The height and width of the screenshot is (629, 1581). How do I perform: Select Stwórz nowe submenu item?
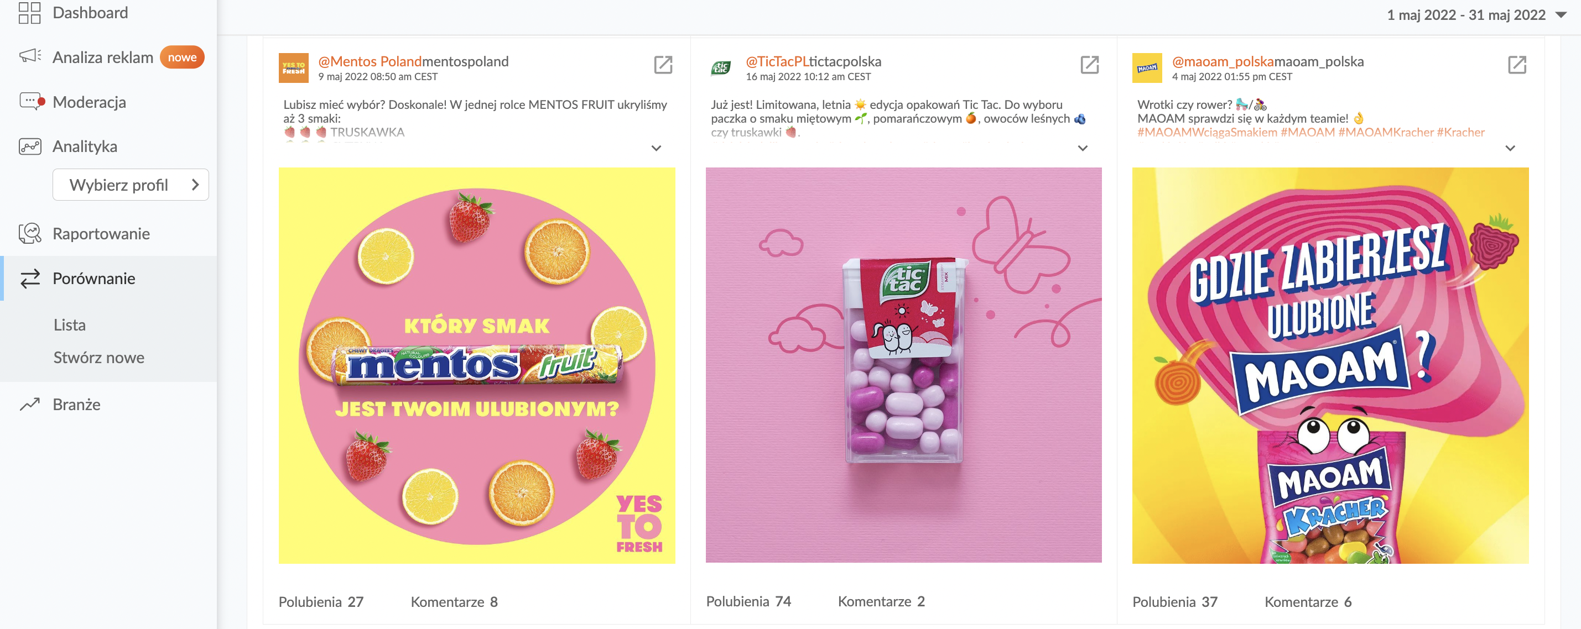pos(99,357)
